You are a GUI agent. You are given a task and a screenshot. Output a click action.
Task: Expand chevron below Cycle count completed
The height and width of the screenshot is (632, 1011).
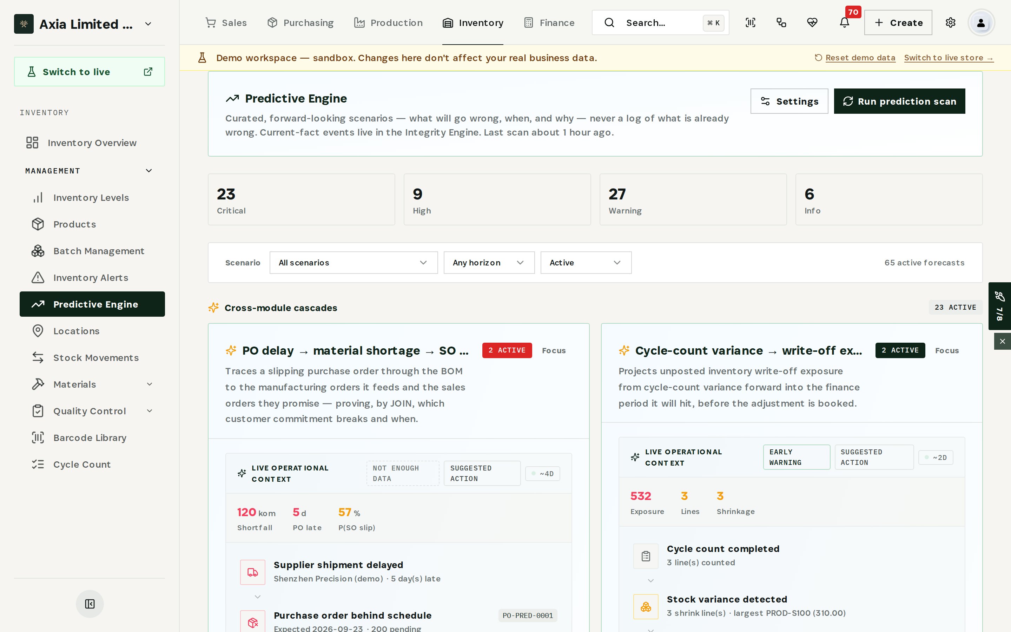651,580
